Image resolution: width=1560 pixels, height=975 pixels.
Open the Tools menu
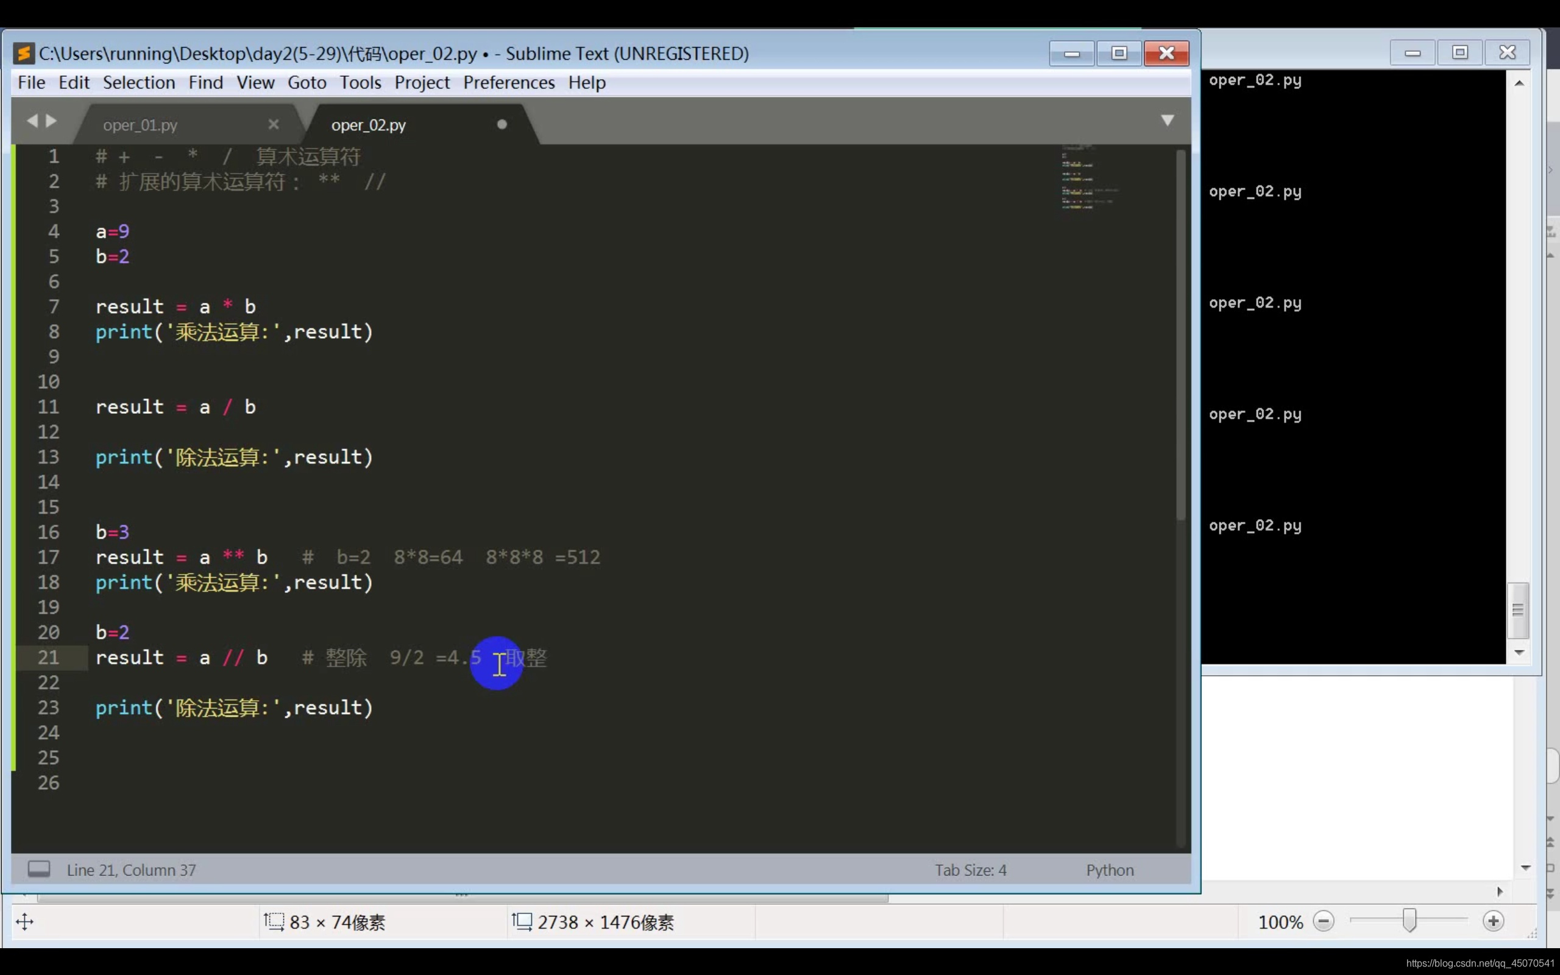(x=360, y=82)
